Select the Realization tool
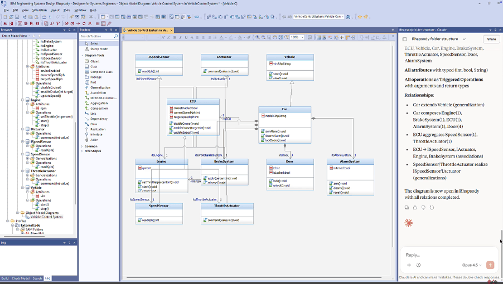Screen dimensions: 503x284 [x=98, y=129]
